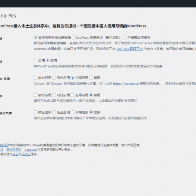This screenshot has width=196, height=196.
Task: Pick 前台启用 for 前端公共库
Action: pos(35,113)
